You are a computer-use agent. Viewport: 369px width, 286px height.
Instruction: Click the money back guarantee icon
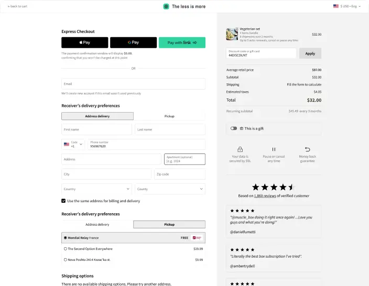pyautogui.click(x=308, y=149)
